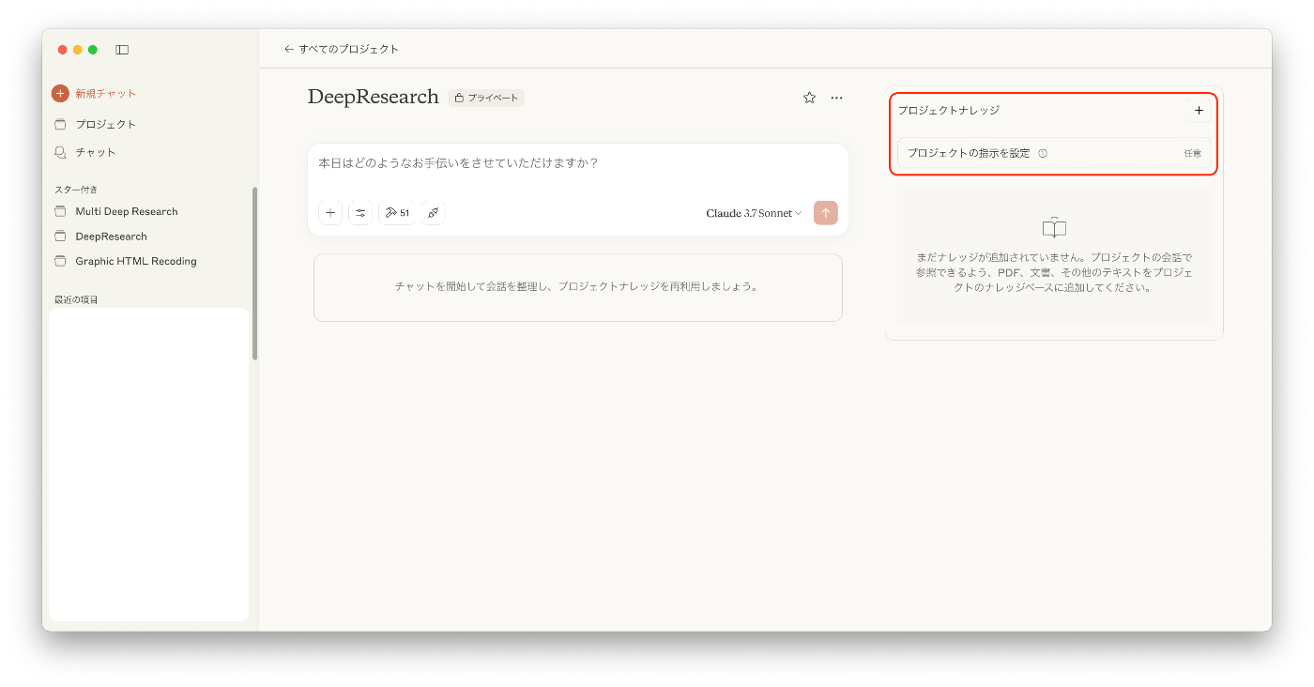This screenshot has width=1314, height=687.
Task: Click the sidebar scrollbar
Action: (x=254, y=273)
